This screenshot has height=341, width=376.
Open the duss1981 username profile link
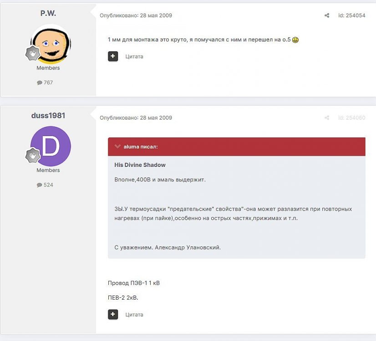[48, 115]
